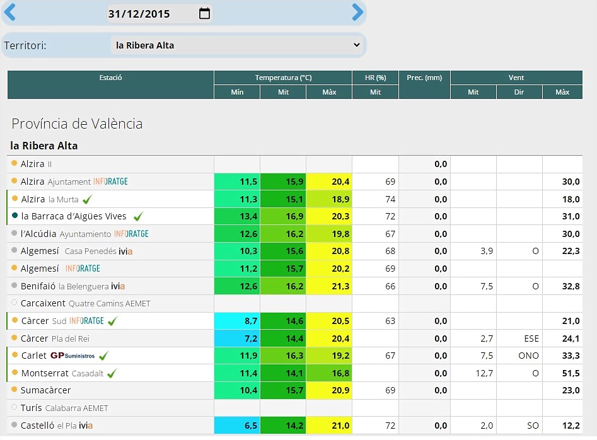Click the orange status dot for Montserrat

(x=15, y=373)
